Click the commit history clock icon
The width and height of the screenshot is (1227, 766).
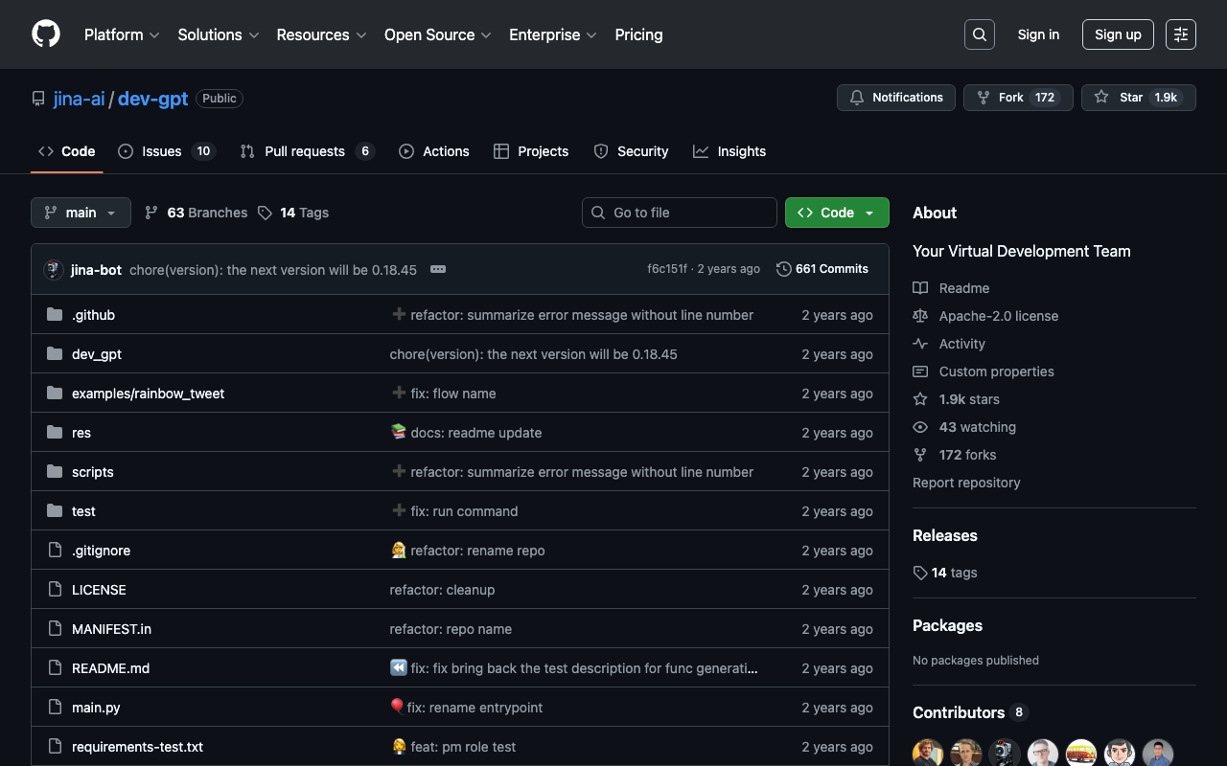click(783, 269)
